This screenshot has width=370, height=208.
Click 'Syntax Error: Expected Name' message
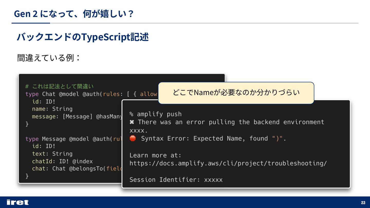click(x=214, y=139)
